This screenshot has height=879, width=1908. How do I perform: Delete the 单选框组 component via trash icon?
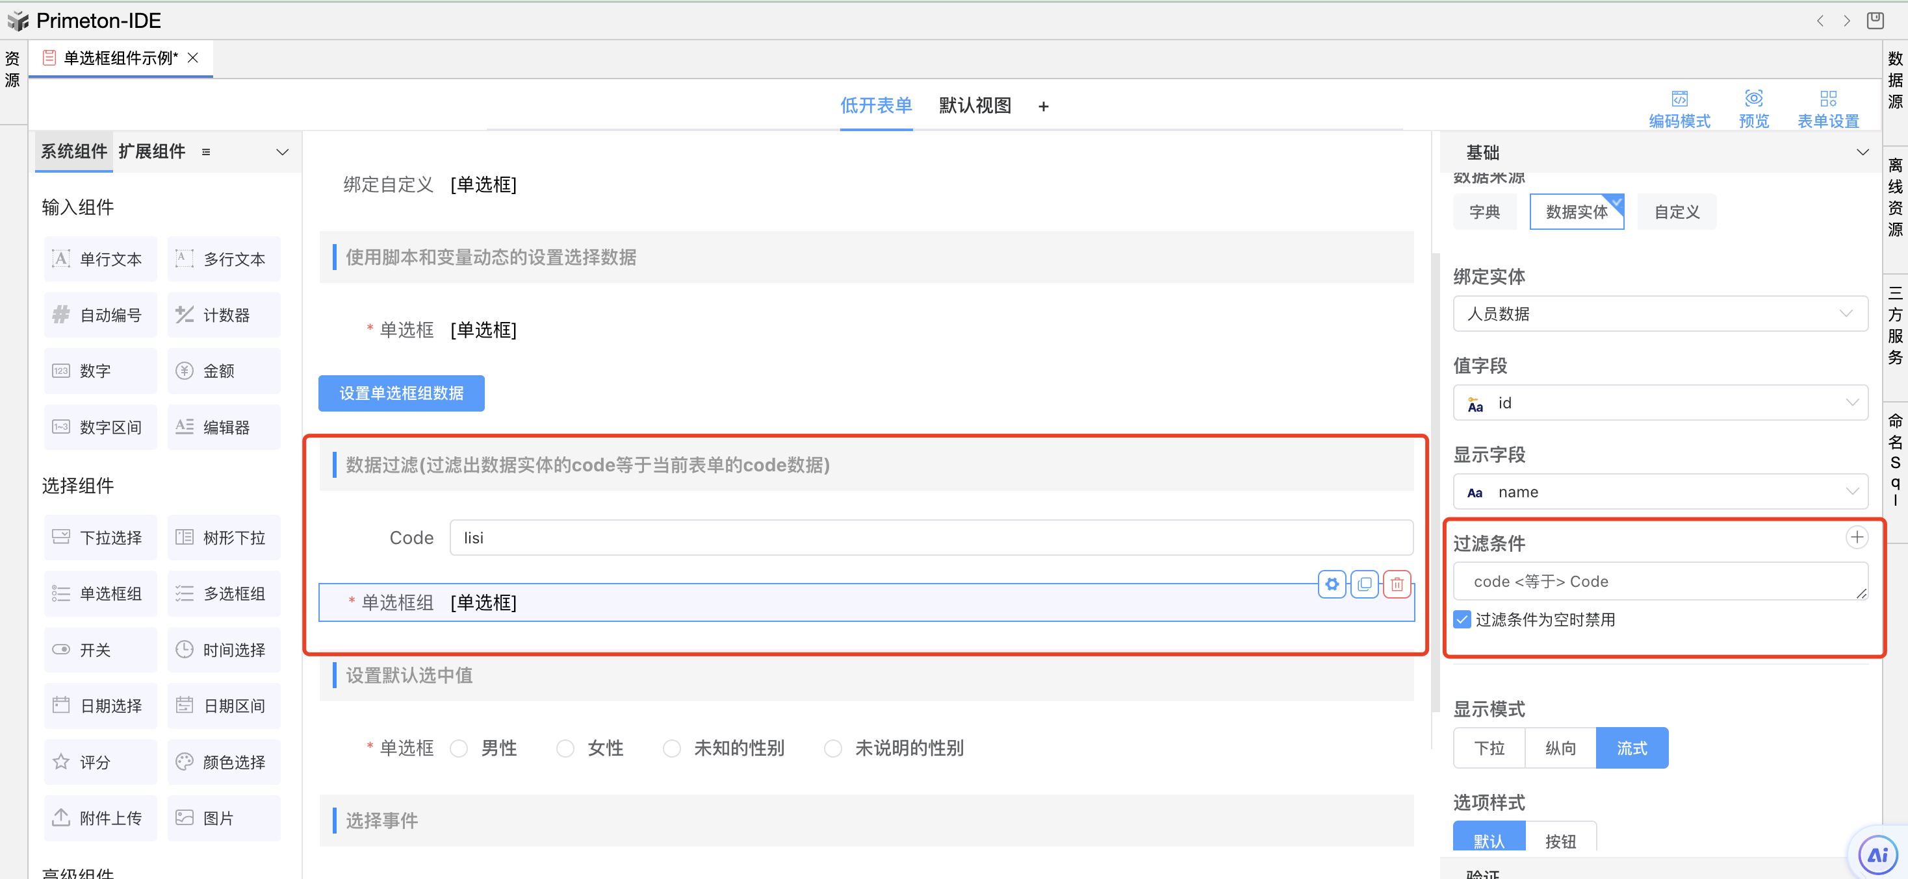[1397, 584]
